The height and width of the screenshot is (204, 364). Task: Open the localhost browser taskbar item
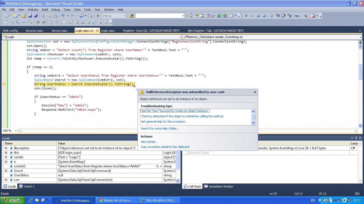160,200
